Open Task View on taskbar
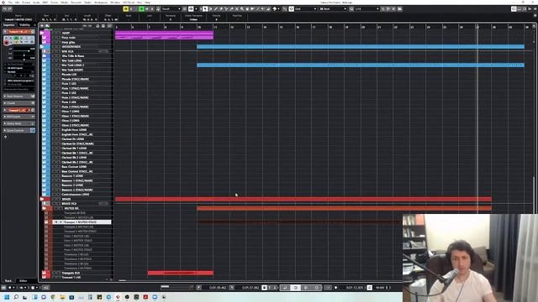This screenshot has height=302, width=538. tap(25, 297)
